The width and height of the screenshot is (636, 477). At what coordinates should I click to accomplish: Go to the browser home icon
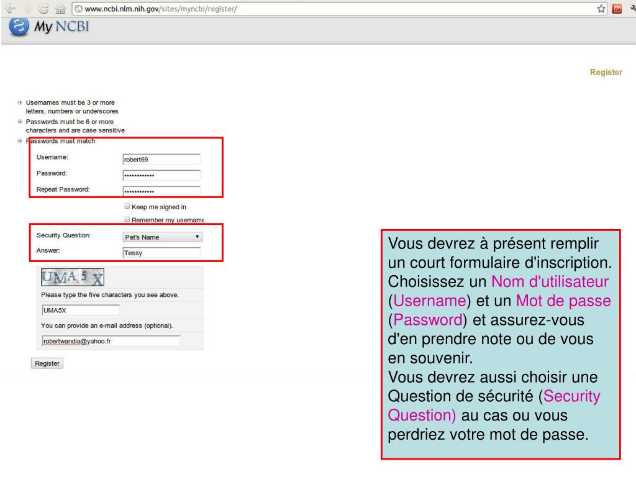pos(60,9)
